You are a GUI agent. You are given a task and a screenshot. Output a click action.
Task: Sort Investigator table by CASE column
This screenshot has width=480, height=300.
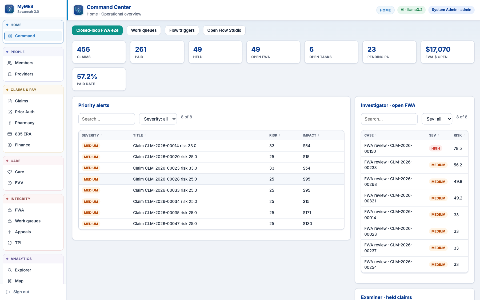click(370, 135)
